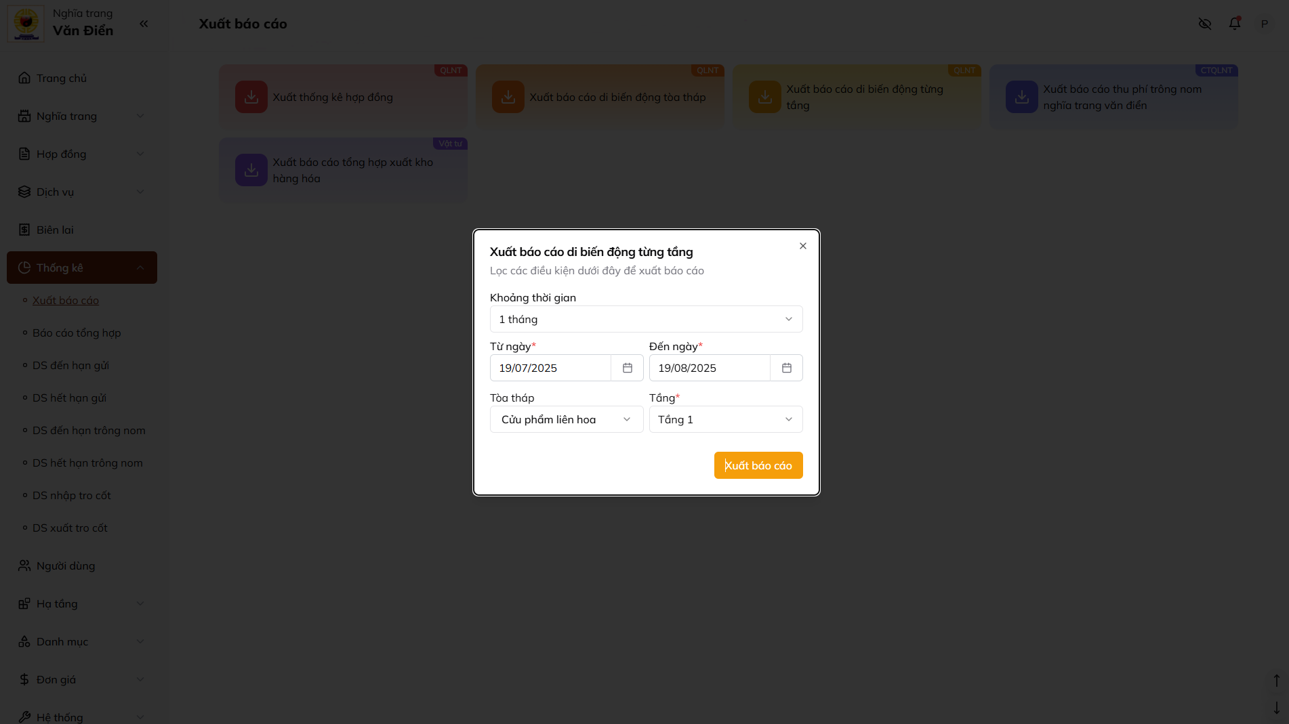Image resolution: width=1289 pixels, height=724 pixels.
Task: Open the Tầng dropdown showing Tầng 1
Action: pyautogui.click(x=725, y=419)
